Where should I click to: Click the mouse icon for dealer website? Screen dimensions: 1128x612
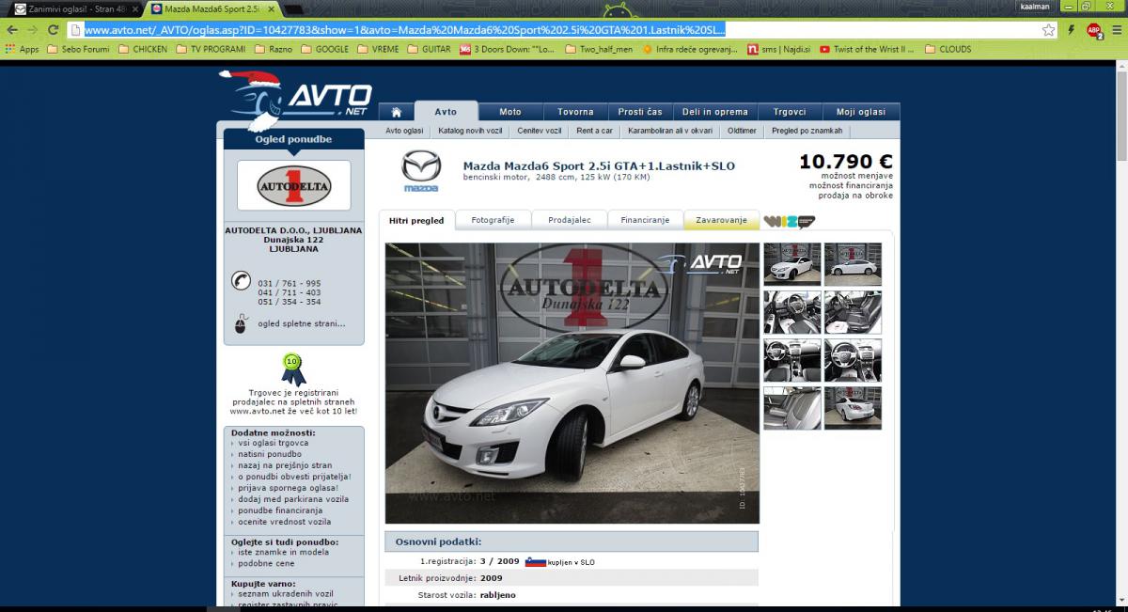[x=240, y=324]
